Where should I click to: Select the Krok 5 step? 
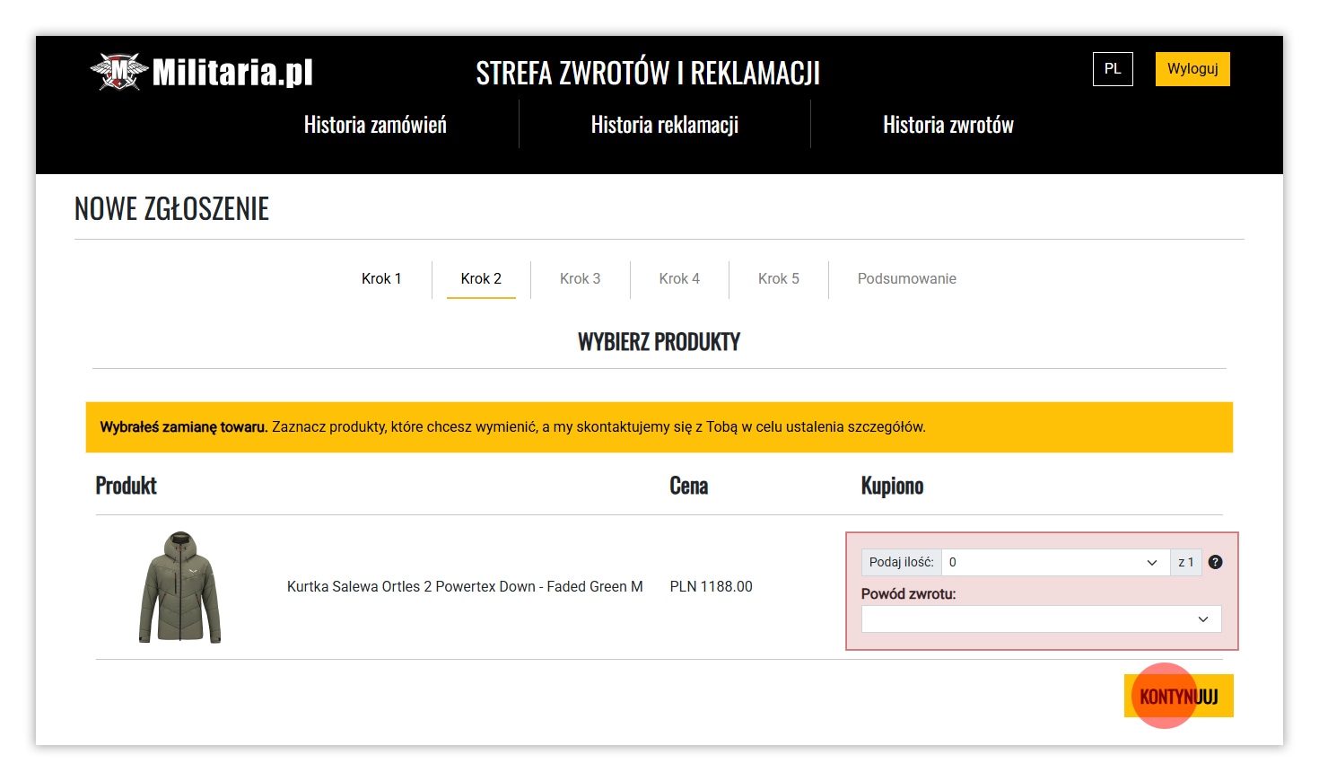778,278
